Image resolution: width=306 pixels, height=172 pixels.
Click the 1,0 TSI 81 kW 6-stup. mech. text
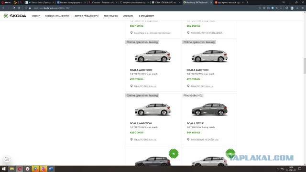click(201, 128)
